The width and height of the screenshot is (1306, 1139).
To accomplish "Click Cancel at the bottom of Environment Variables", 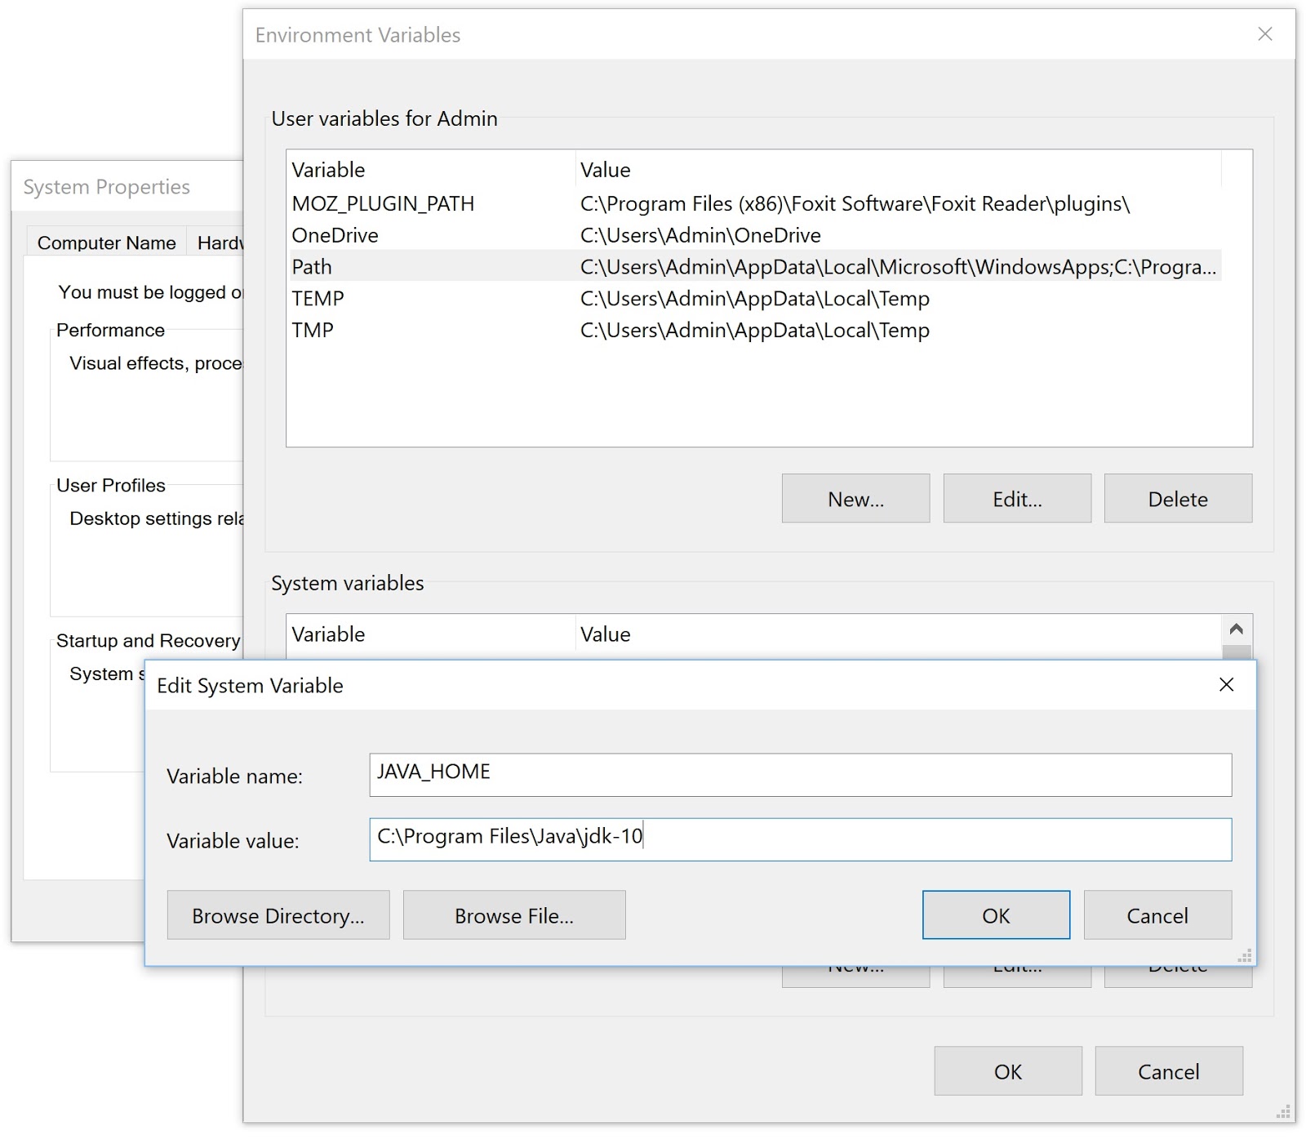I will [1168, 1070].
